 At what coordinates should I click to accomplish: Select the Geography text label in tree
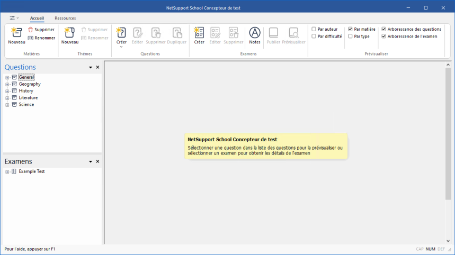(x=30, y=84)
